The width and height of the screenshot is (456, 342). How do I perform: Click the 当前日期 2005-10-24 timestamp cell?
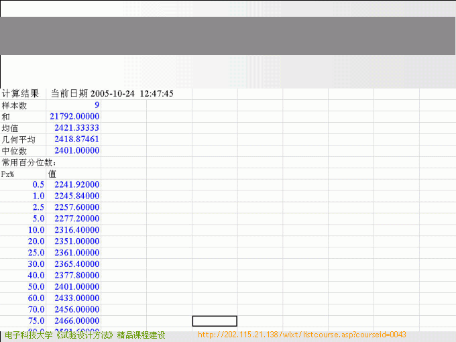(112, 94)
